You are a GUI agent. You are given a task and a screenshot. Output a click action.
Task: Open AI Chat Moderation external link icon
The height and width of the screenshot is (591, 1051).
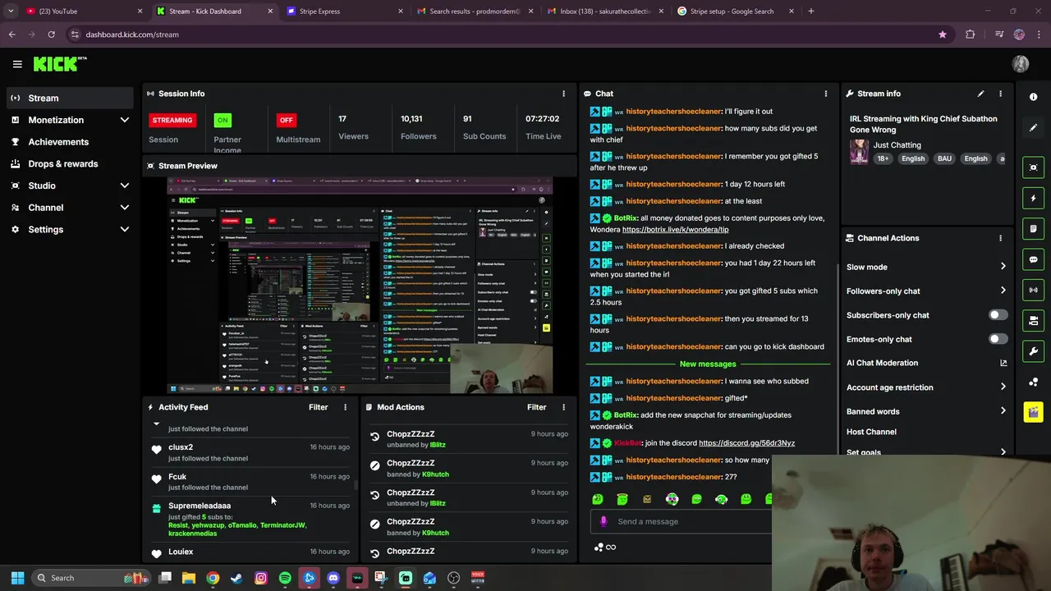pyautogui.click(x=1003, y=363)
